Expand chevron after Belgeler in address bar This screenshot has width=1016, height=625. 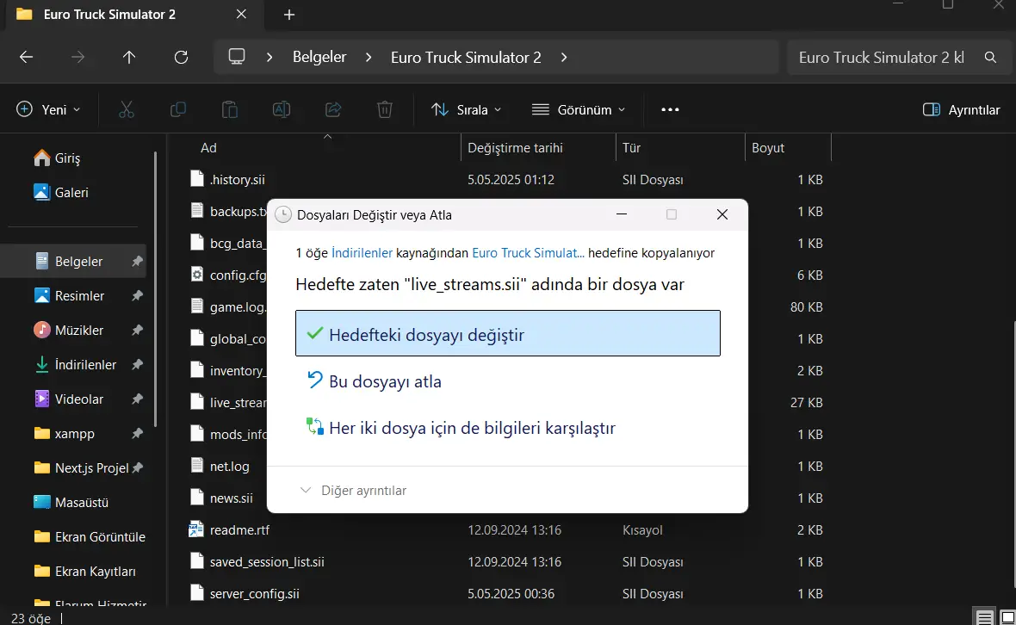point(369,57)
